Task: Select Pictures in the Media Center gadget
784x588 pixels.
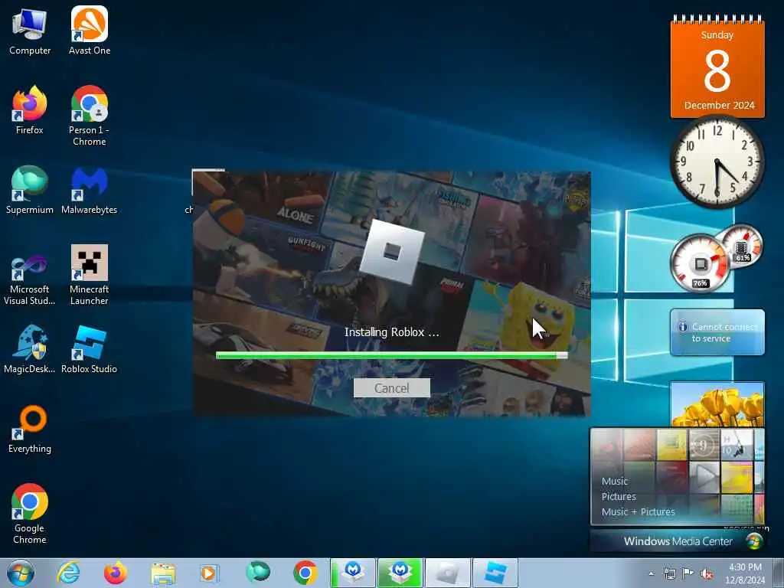Action: click(x=619, y=496)
